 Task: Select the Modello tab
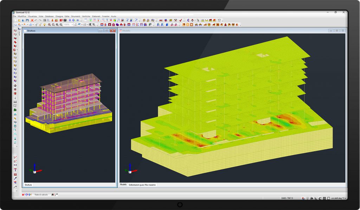(123, 185)
